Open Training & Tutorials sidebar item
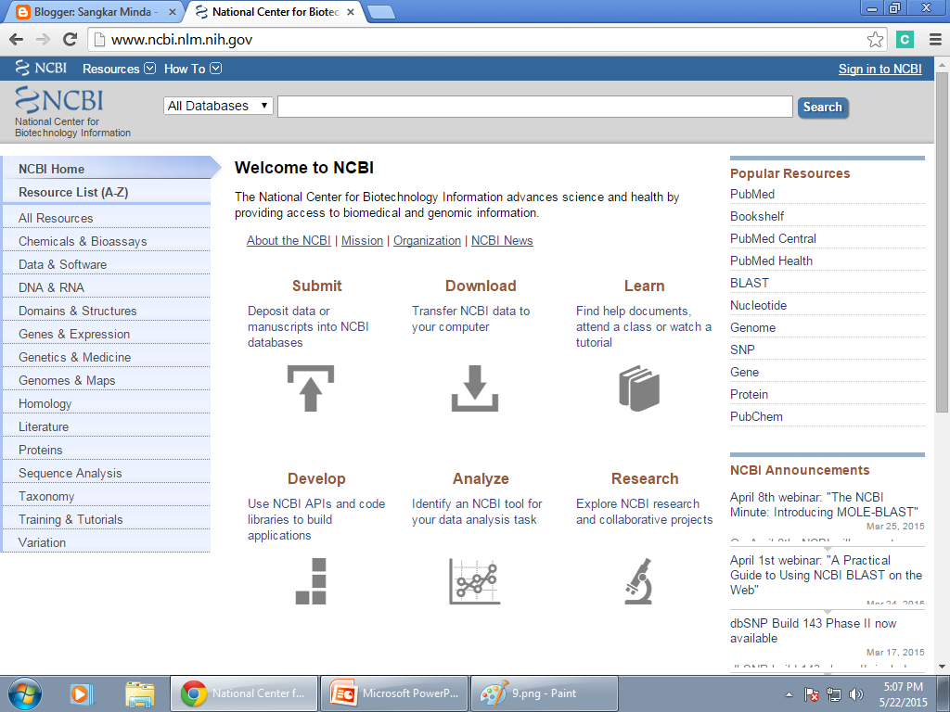Screen dimensions: 950x712 point(107,519)
